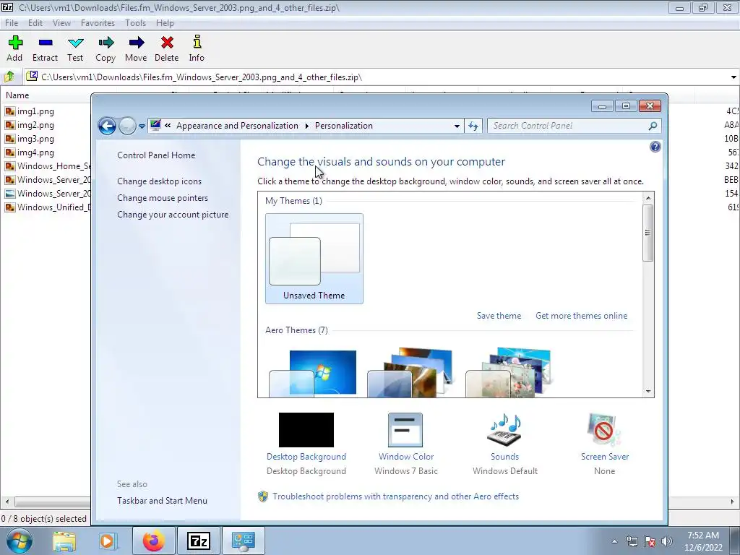This screenshot has width=740, height=555.
Task: Switch to 7-Zip taskbar button
Action: point(198,541)
